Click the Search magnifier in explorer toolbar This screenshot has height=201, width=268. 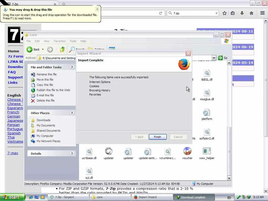click(72, 49)
